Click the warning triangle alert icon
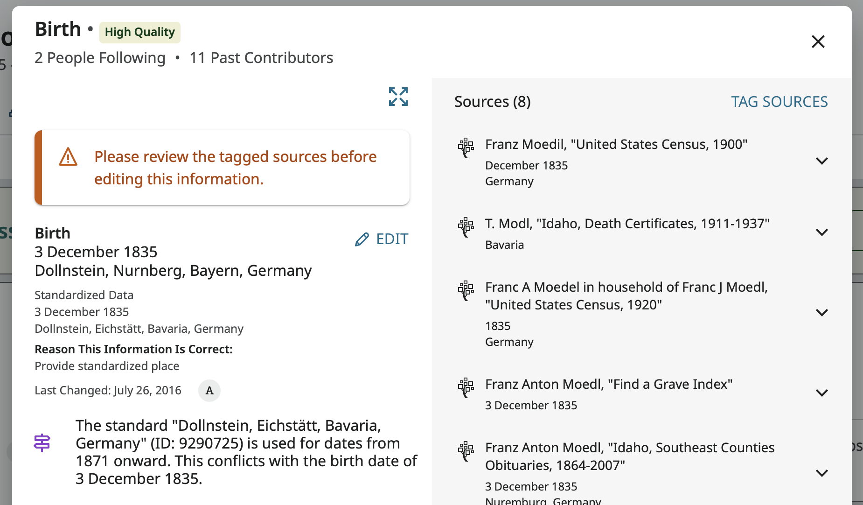Viewport: 863px width, 505px height. point(68,157)
